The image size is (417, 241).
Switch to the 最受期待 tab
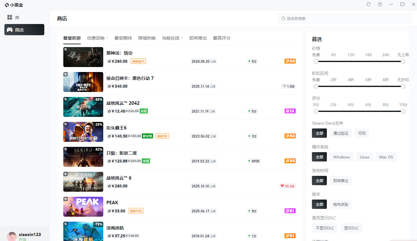click(123, 38)
